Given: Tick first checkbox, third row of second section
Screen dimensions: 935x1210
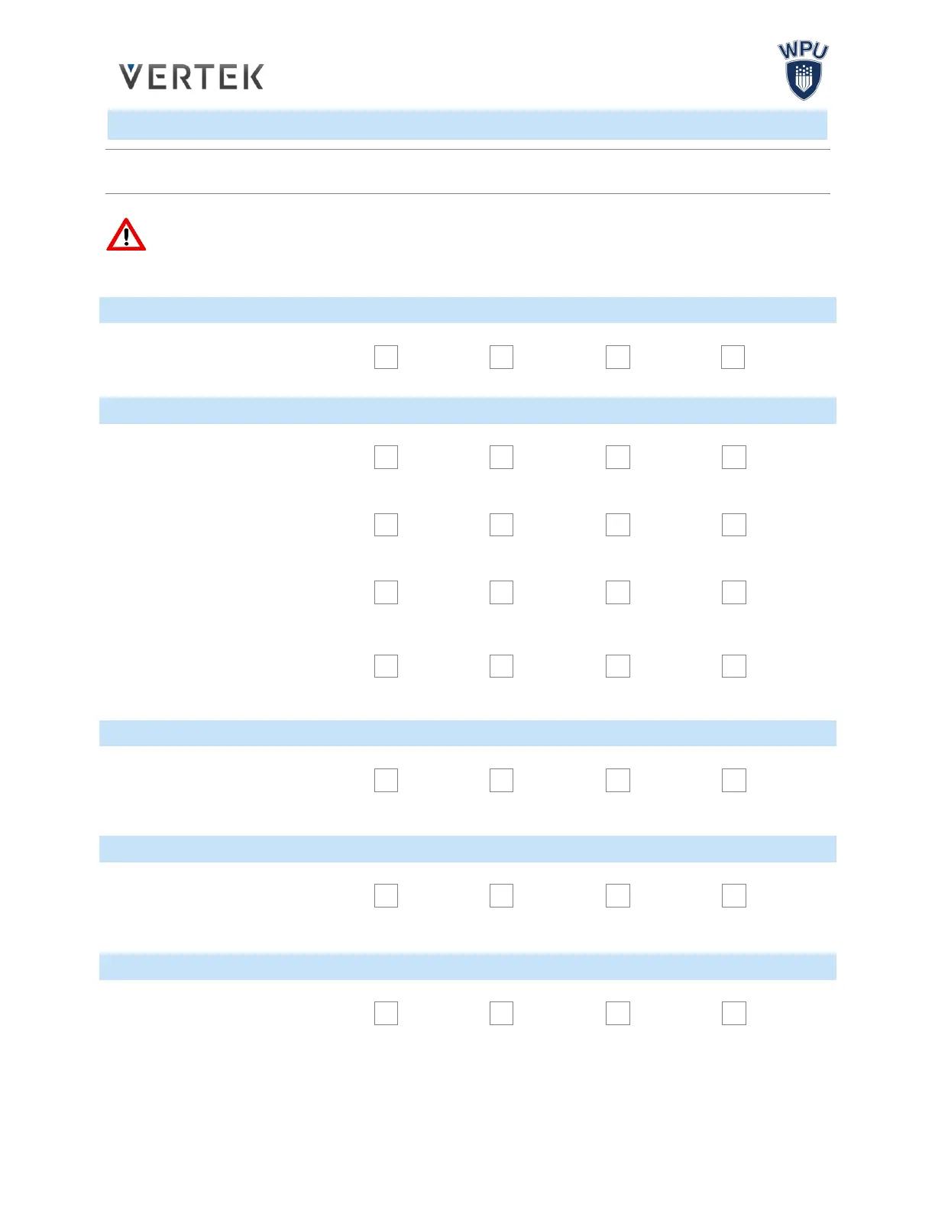Looking at the screenshot, I should 386,592.
